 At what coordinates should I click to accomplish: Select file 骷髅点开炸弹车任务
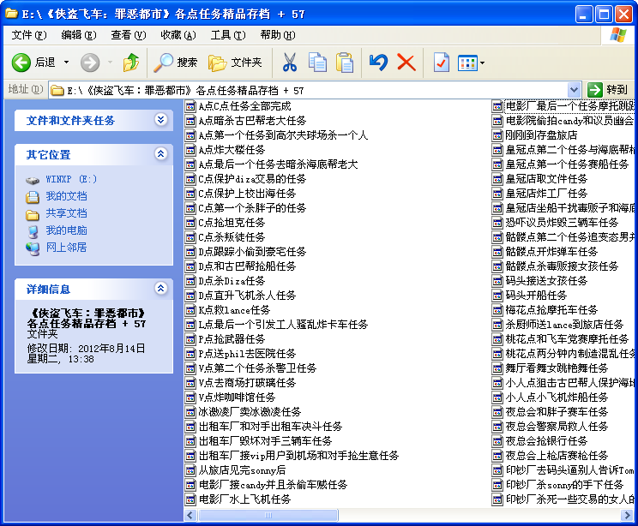click(545, 252)
